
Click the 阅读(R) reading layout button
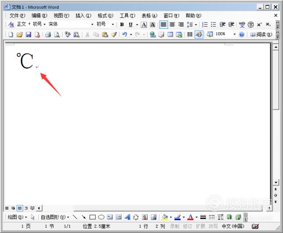pos(261,34)
